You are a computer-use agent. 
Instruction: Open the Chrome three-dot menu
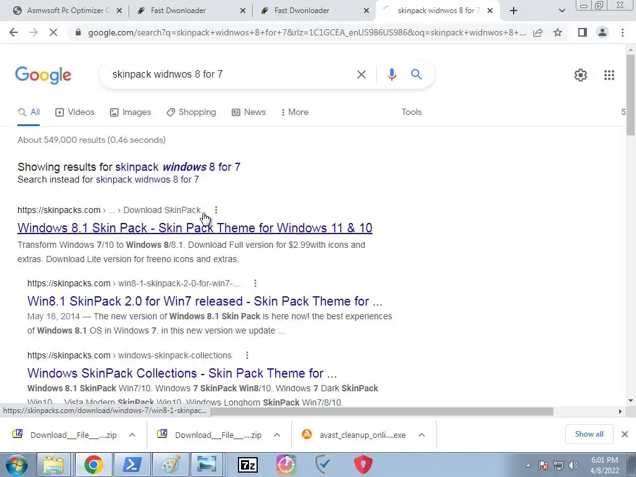coord(622,32)
